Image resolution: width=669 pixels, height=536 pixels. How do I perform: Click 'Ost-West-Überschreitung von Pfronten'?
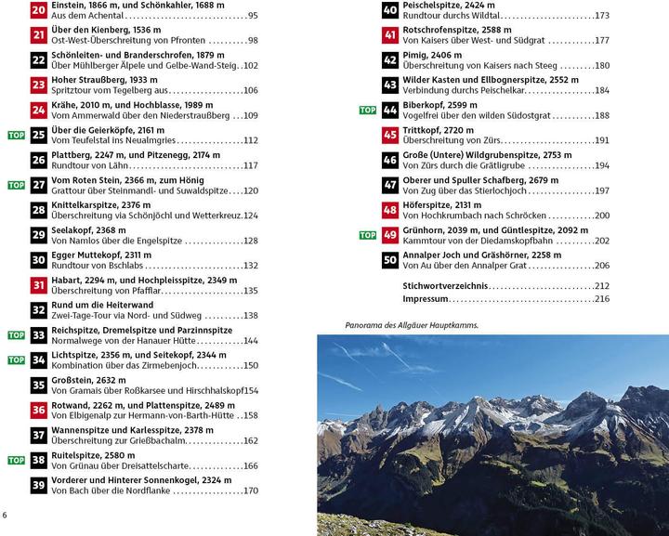click(128, 41)
